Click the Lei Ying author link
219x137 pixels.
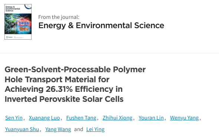[95, 129]
